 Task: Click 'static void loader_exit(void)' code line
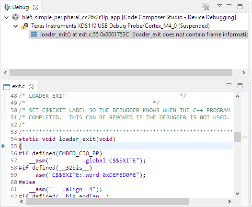pos(67,139)
